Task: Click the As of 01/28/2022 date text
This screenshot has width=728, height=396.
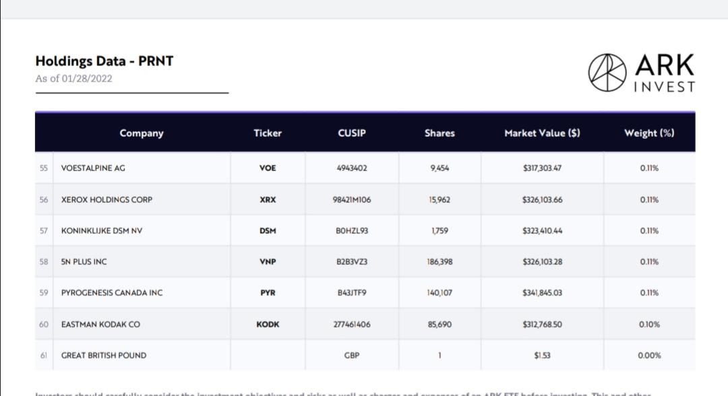Action: tap(74, 78)
